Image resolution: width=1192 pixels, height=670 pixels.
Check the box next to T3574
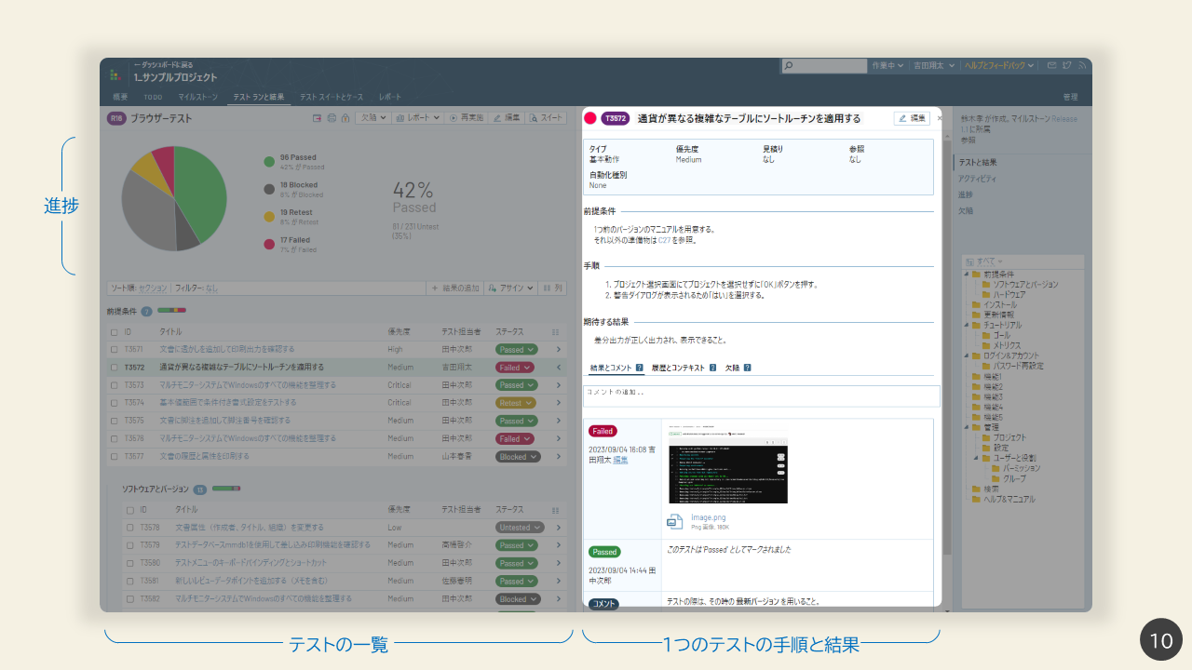(x=115, y=403)
